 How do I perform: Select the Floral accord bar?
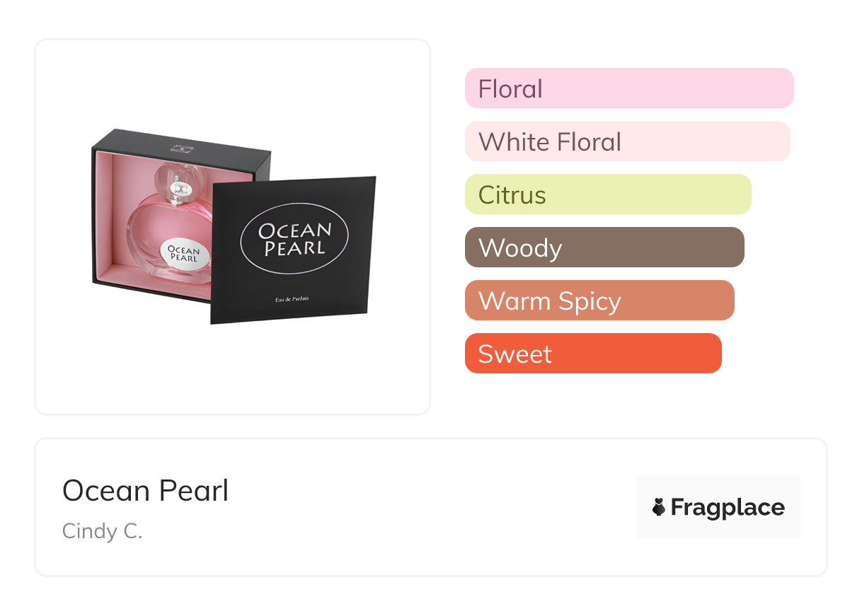pos(628,88)
